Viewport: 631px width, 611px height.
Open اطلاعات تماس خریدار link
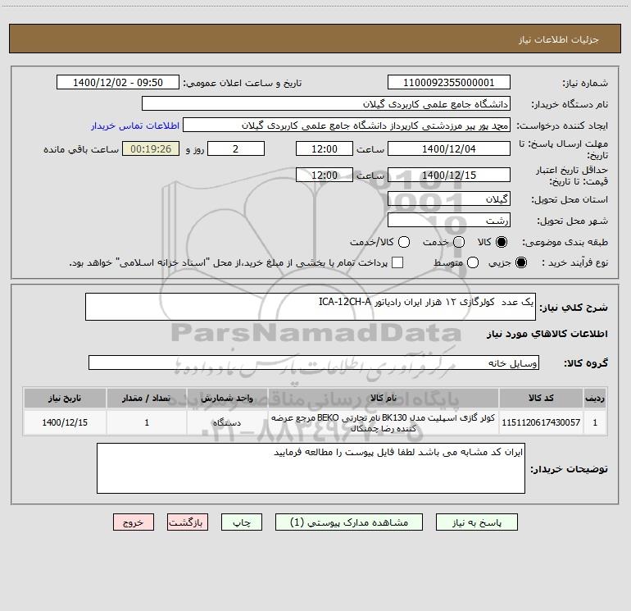click(x=135, y=125)
